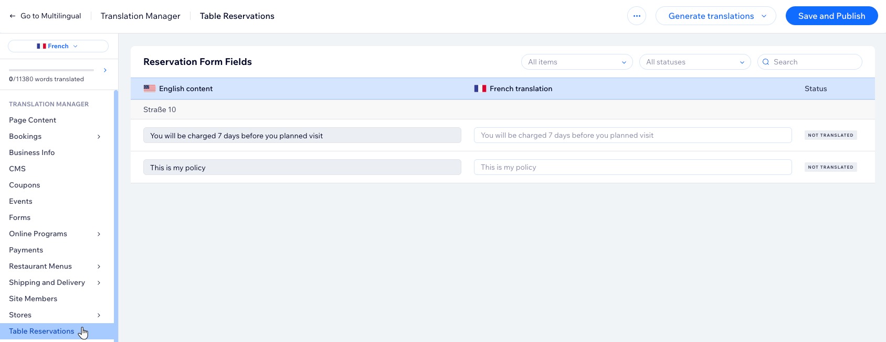This screenshot has width=886, height=342.
Task: Click the 0/11380 words translated text
Action: (46, 79)
